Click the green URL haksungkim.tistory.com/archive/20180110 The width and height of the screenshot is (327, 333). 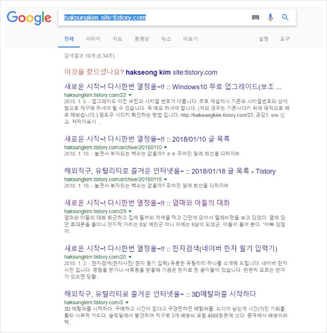tap(113, 147)
